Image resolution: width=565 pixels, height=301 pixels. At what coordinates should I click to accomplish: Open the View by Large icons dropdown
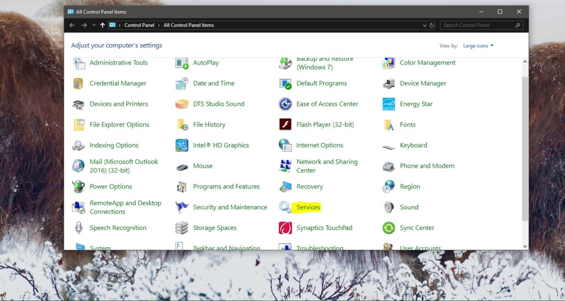click(x=478, y=46)
